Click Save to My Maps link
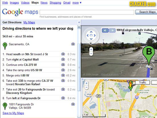Viewport: 157px width, 118px height. click(13, 113)
